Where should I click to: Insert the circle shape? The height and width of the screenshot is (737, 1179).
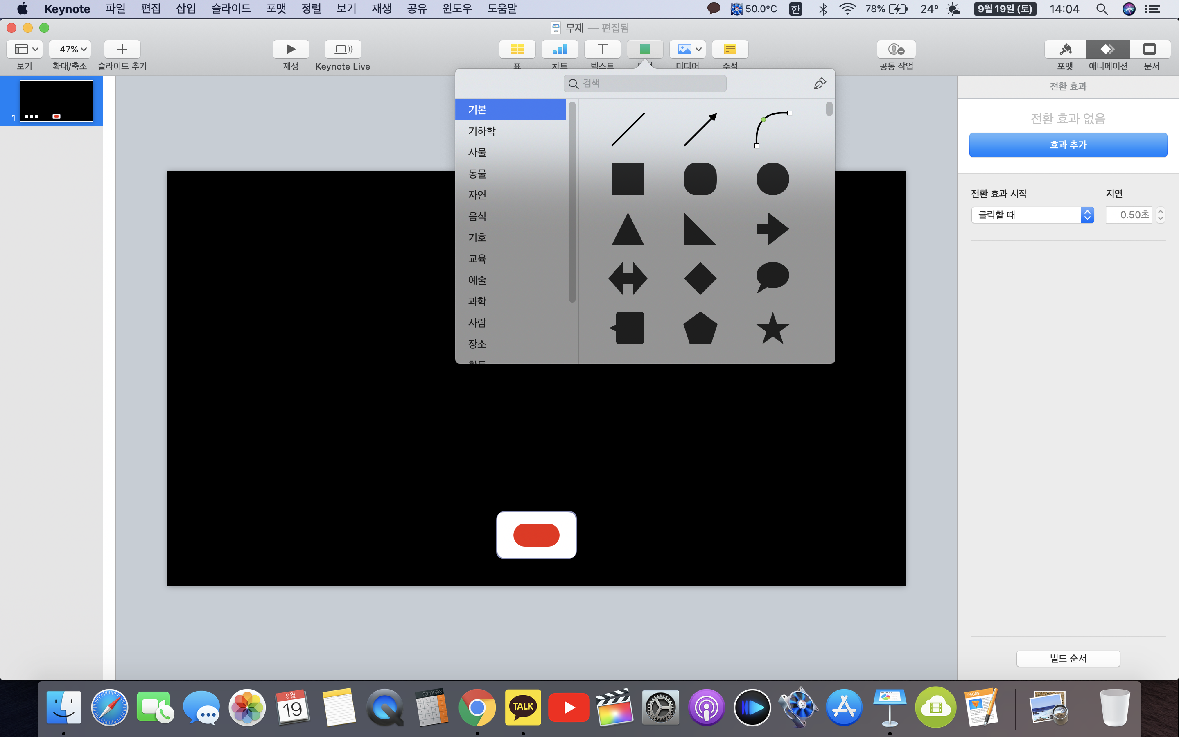pyautogui.click(x=772, y=179)
